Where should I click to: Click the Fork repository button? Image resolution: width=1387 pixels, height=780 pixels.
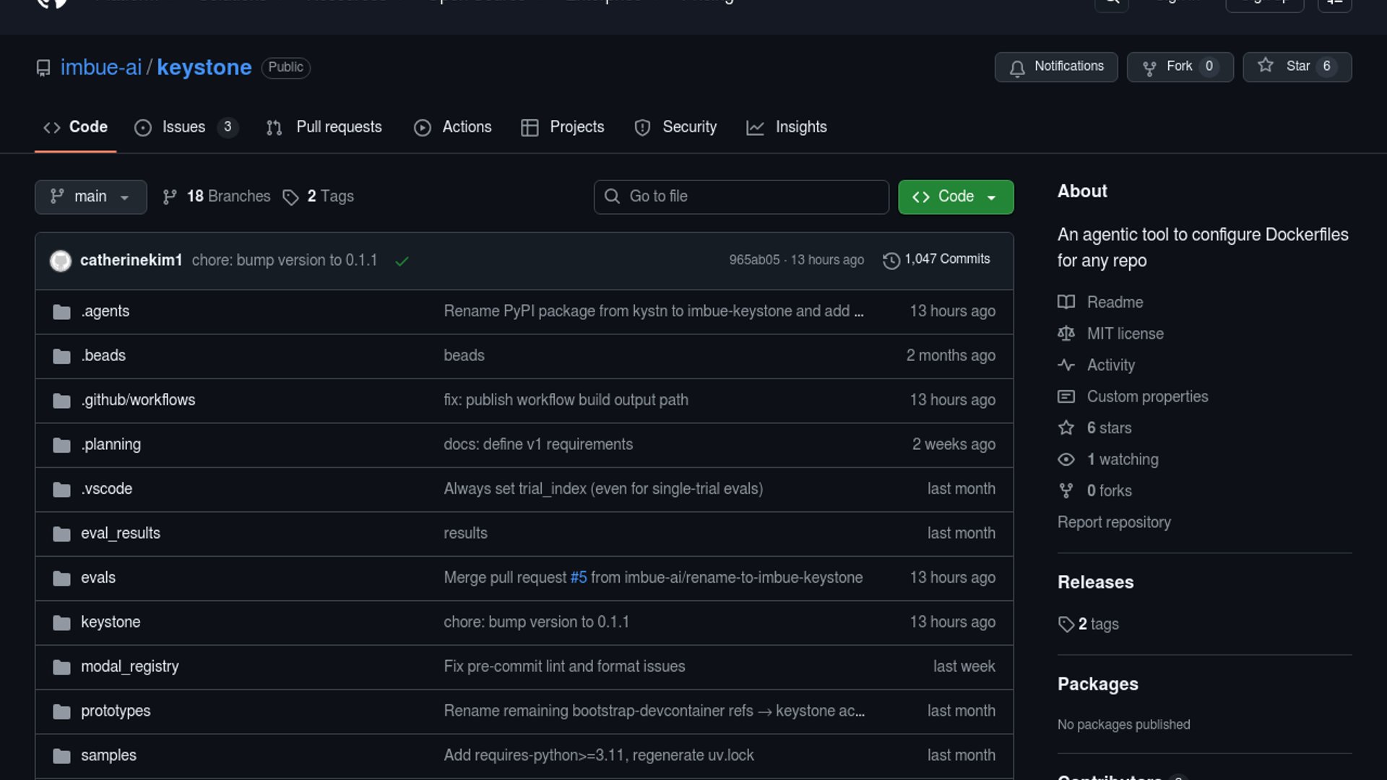1179,66
